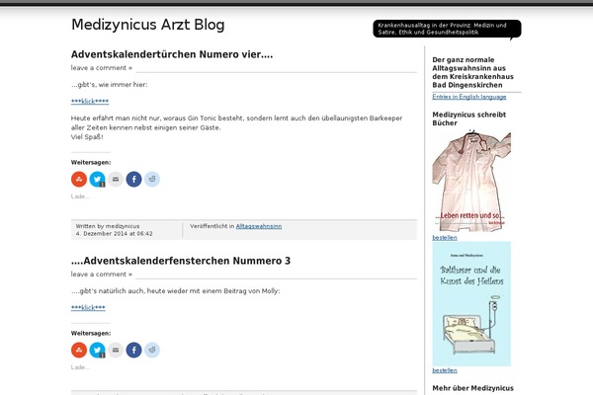Share Numero vier post on Facebook
This screenshot has height=395, width=593.
(133, 179)
